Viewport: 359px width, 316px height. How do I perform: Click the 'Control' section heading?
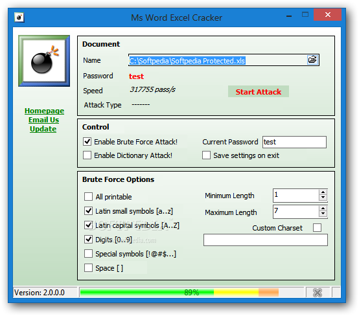point(95,127)
